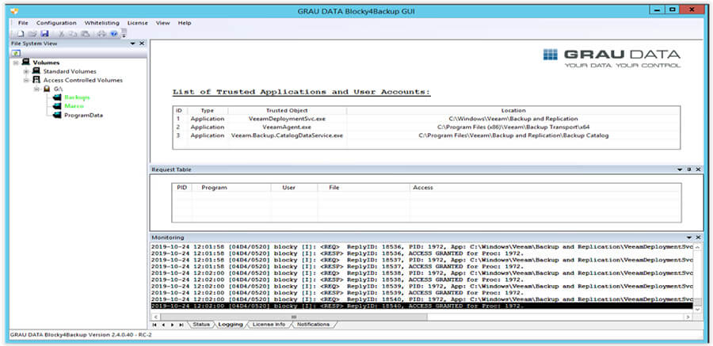This screenshot has width=713, height=346.
Task: Click the Cut scissors toolbar icon
Action: click(x=61, y=33)
